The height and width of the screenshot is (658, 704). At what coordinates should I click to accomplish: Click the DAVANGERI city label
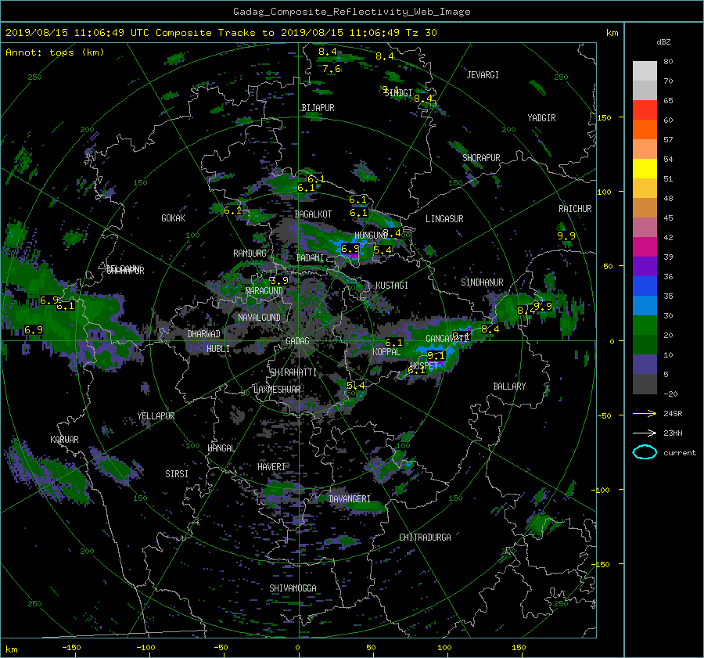point(350,499)
